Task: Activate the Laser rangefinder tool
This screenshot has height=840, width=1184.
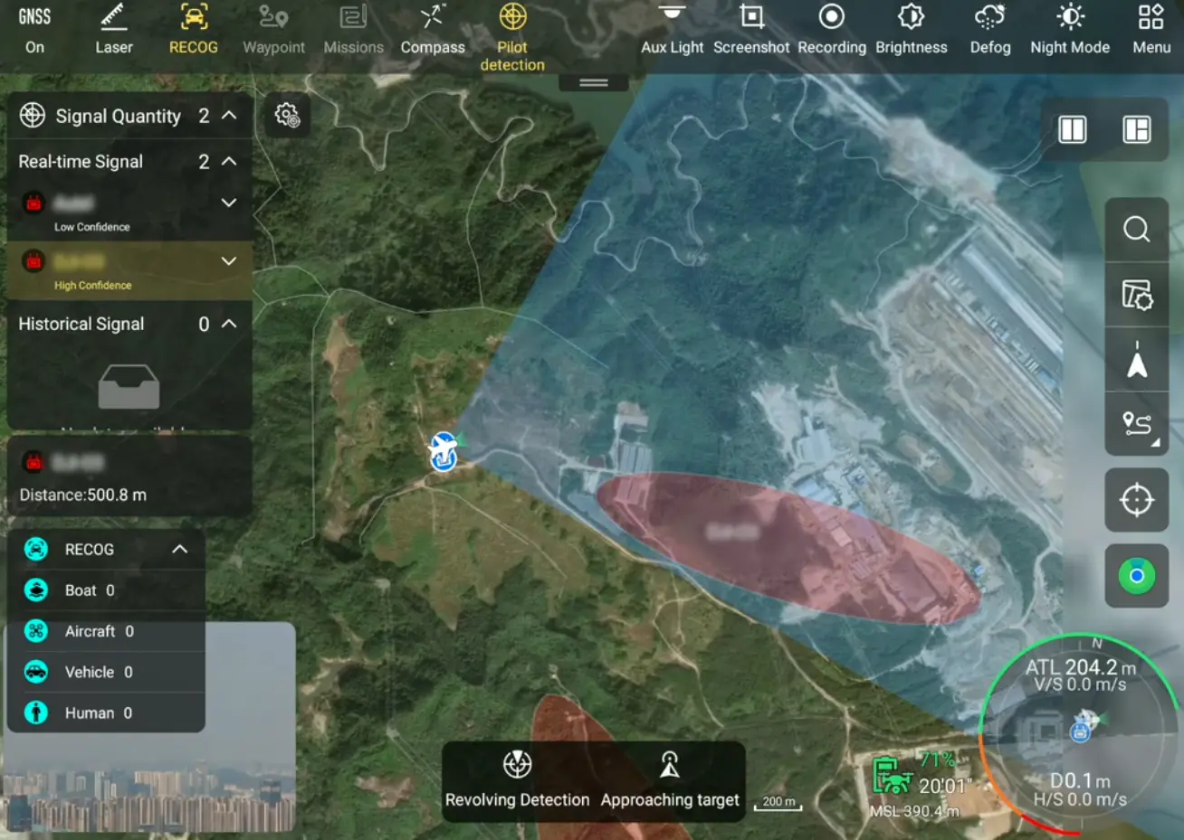Action: click(x=113, y=30)
